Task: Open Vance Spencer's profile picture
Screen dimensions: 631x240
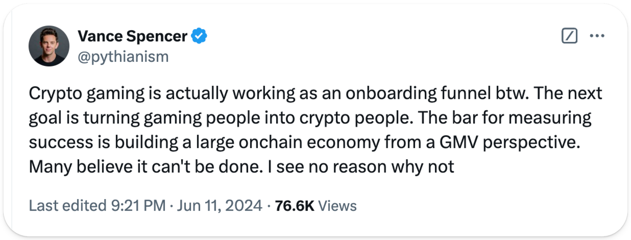Action: coord(49,46)
